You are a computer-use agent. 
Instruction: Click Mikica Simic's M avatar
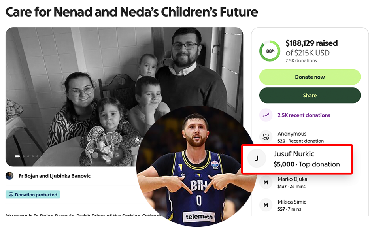[266, 205]
